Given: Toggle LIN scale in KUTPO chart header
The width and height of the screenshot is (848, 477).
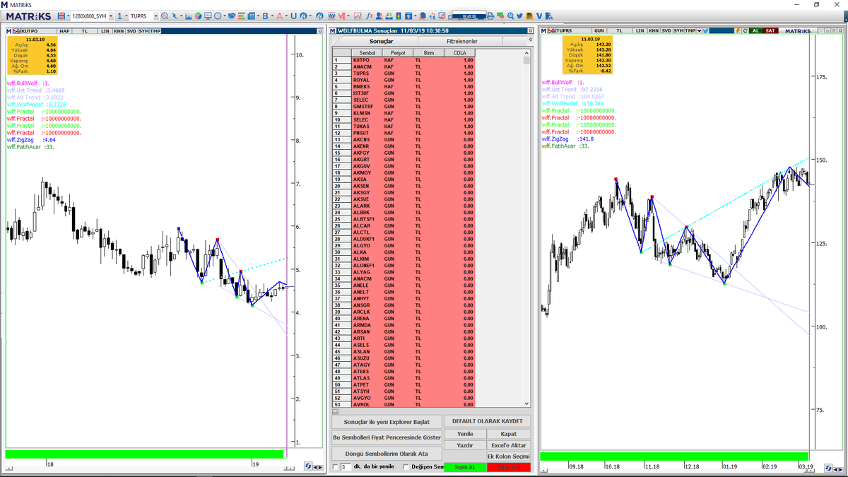Looking at the screenshot, I should (x=105, y=31).
